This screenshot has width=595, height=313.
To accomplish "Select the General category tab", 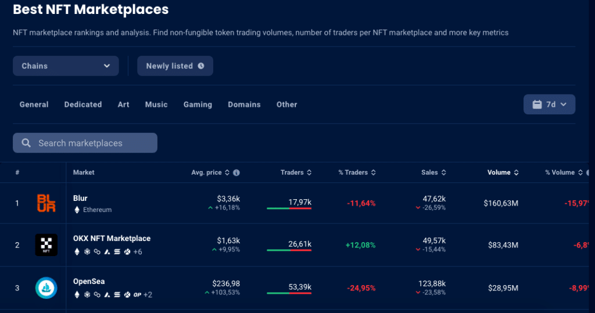I will (x=34, y=105).
